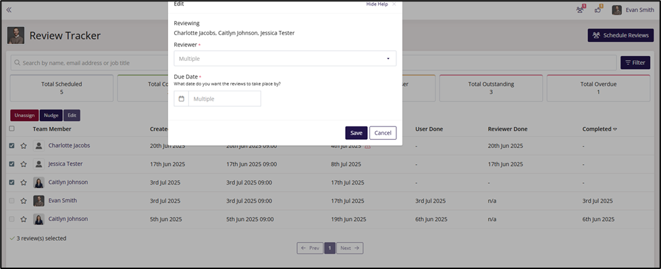Click the calendar icon in Due Date
The image size is (661, 269).
point(181,99)
